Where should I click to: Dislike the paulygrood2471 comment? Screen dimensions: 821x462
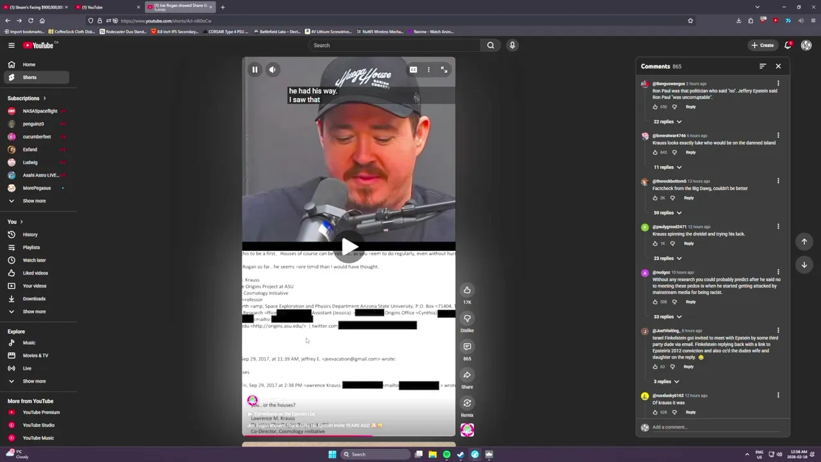point(672,243)
